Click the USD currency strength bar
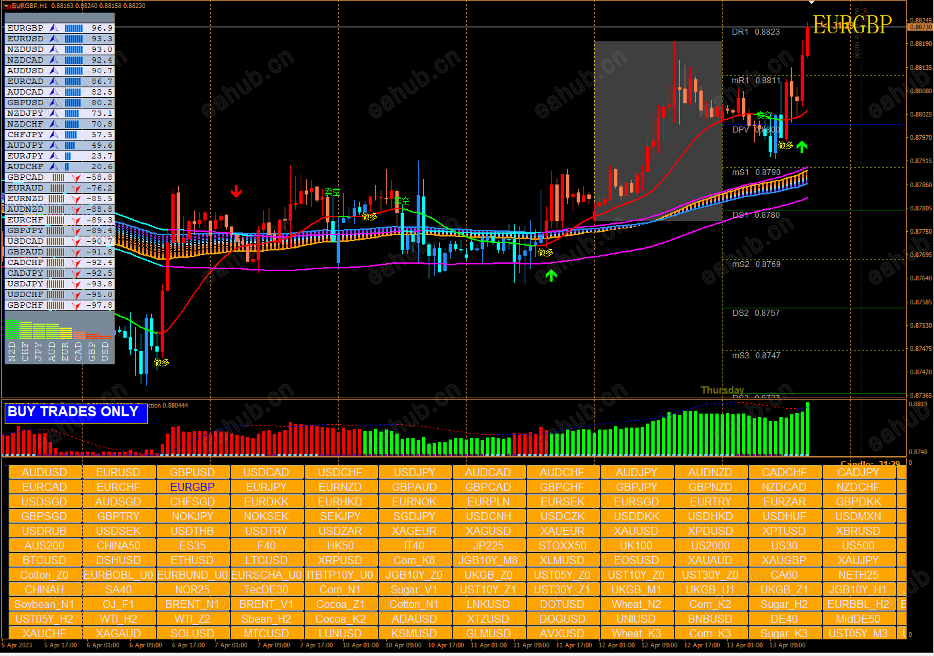This screenshot has width=934, height=656. coord(105,338)
